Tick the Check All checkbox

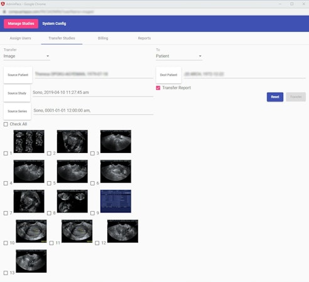pyautogui.click(x=6, y=124)
